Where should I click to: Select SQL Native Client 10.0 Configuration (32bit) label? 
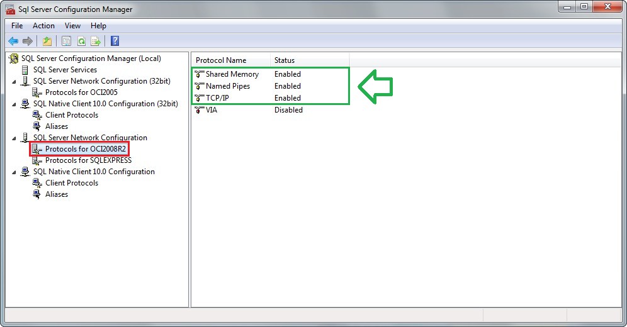click(106, 104)
